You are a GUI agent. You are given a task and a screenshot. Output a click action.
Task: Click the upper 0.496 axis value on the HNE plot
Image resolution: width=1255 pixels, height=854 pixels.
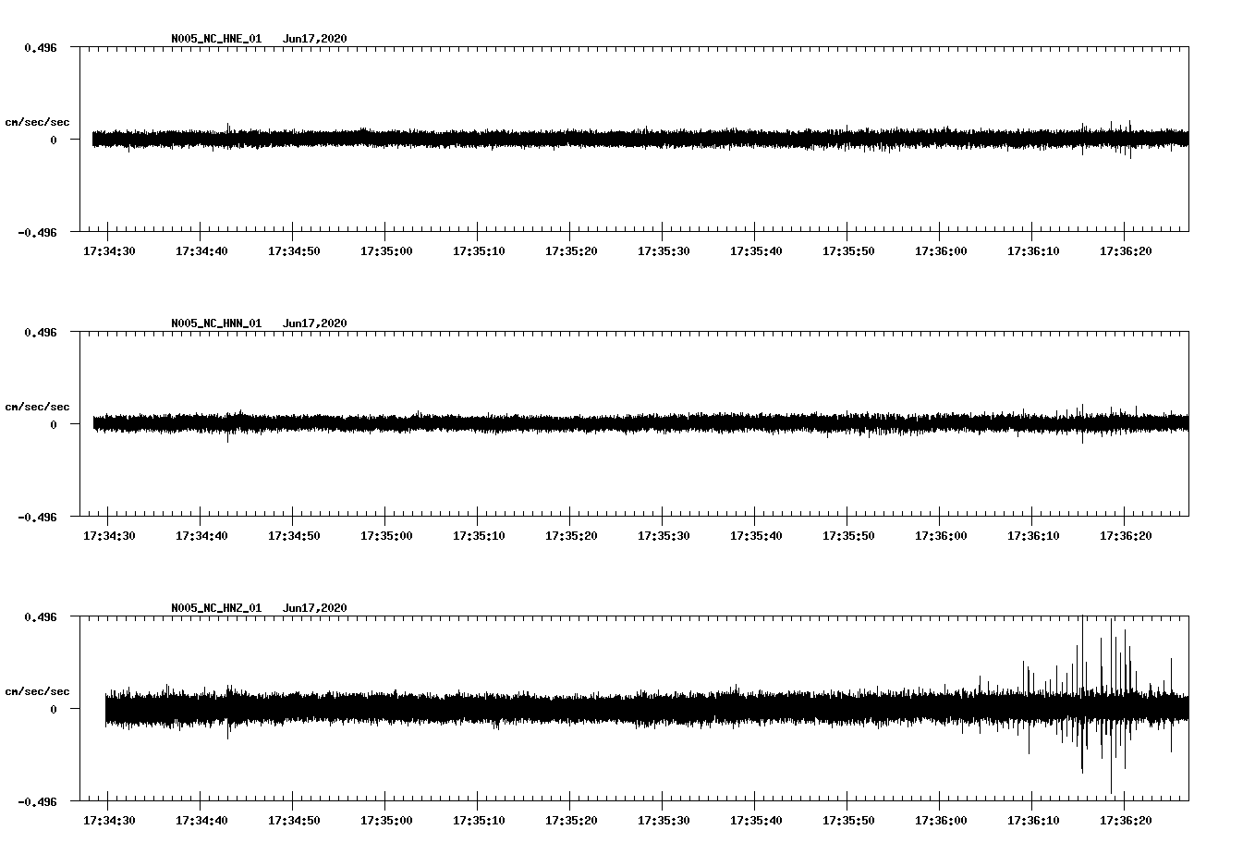41,47
